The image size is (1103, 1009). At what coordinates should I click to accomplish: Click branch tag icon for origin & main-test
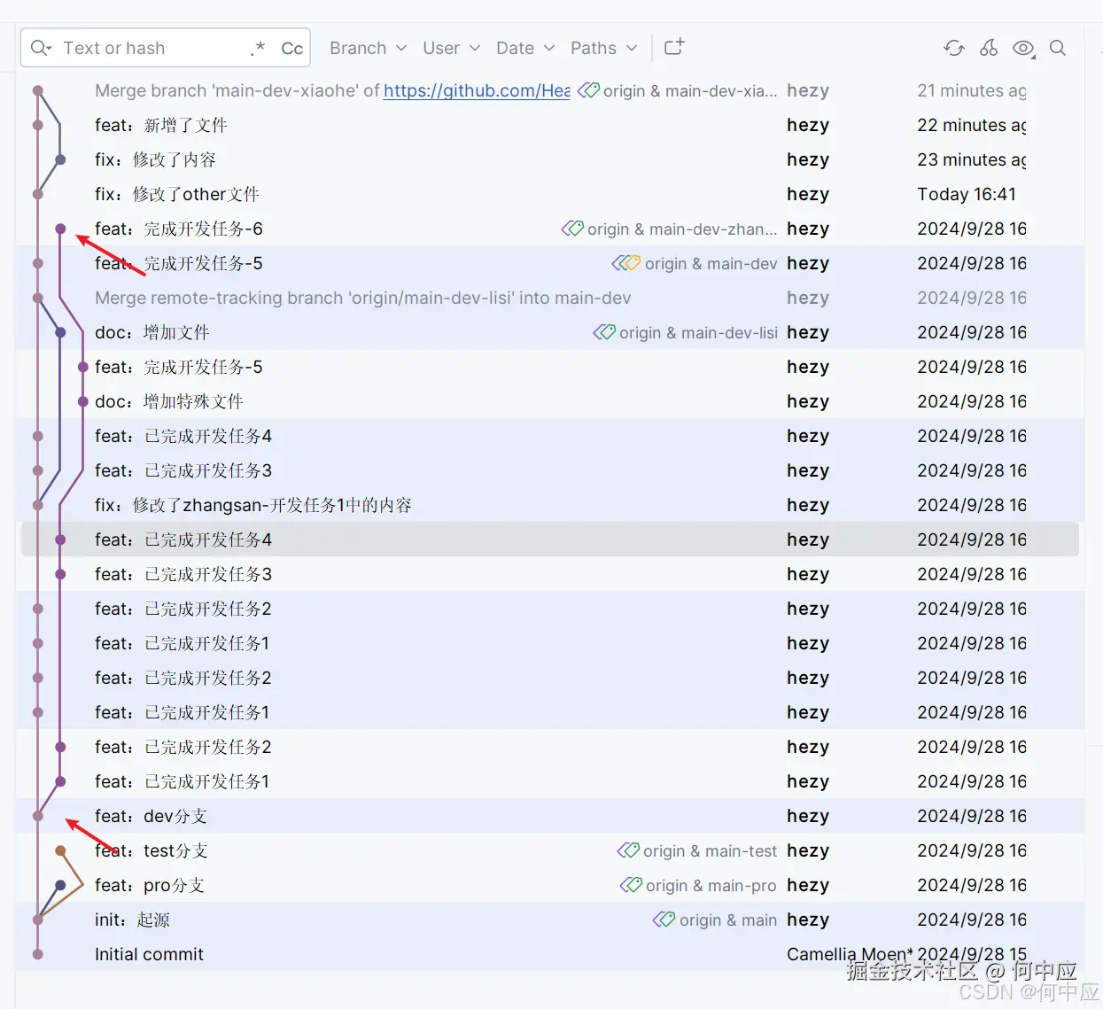click(x=628, y=850)
